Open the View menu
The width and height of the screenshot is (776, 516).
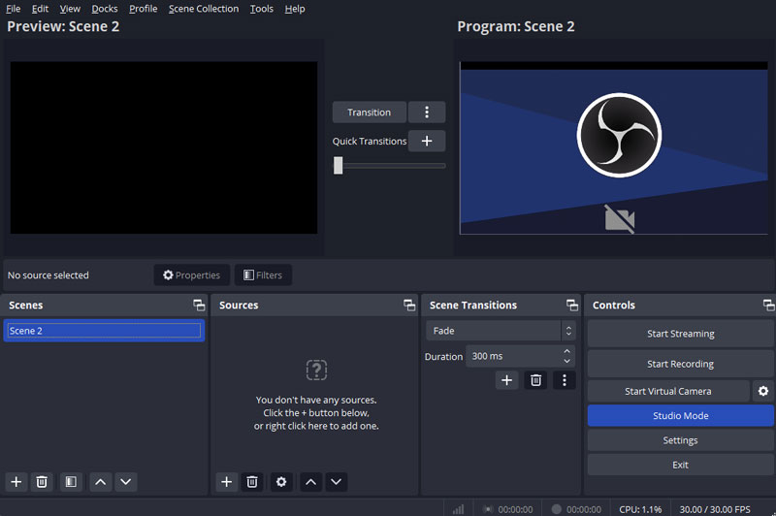click(x=70, y=9)
